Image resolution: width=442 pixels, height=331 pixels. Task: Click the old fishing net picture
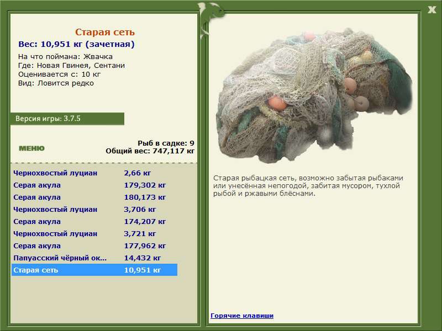(314, 95)
